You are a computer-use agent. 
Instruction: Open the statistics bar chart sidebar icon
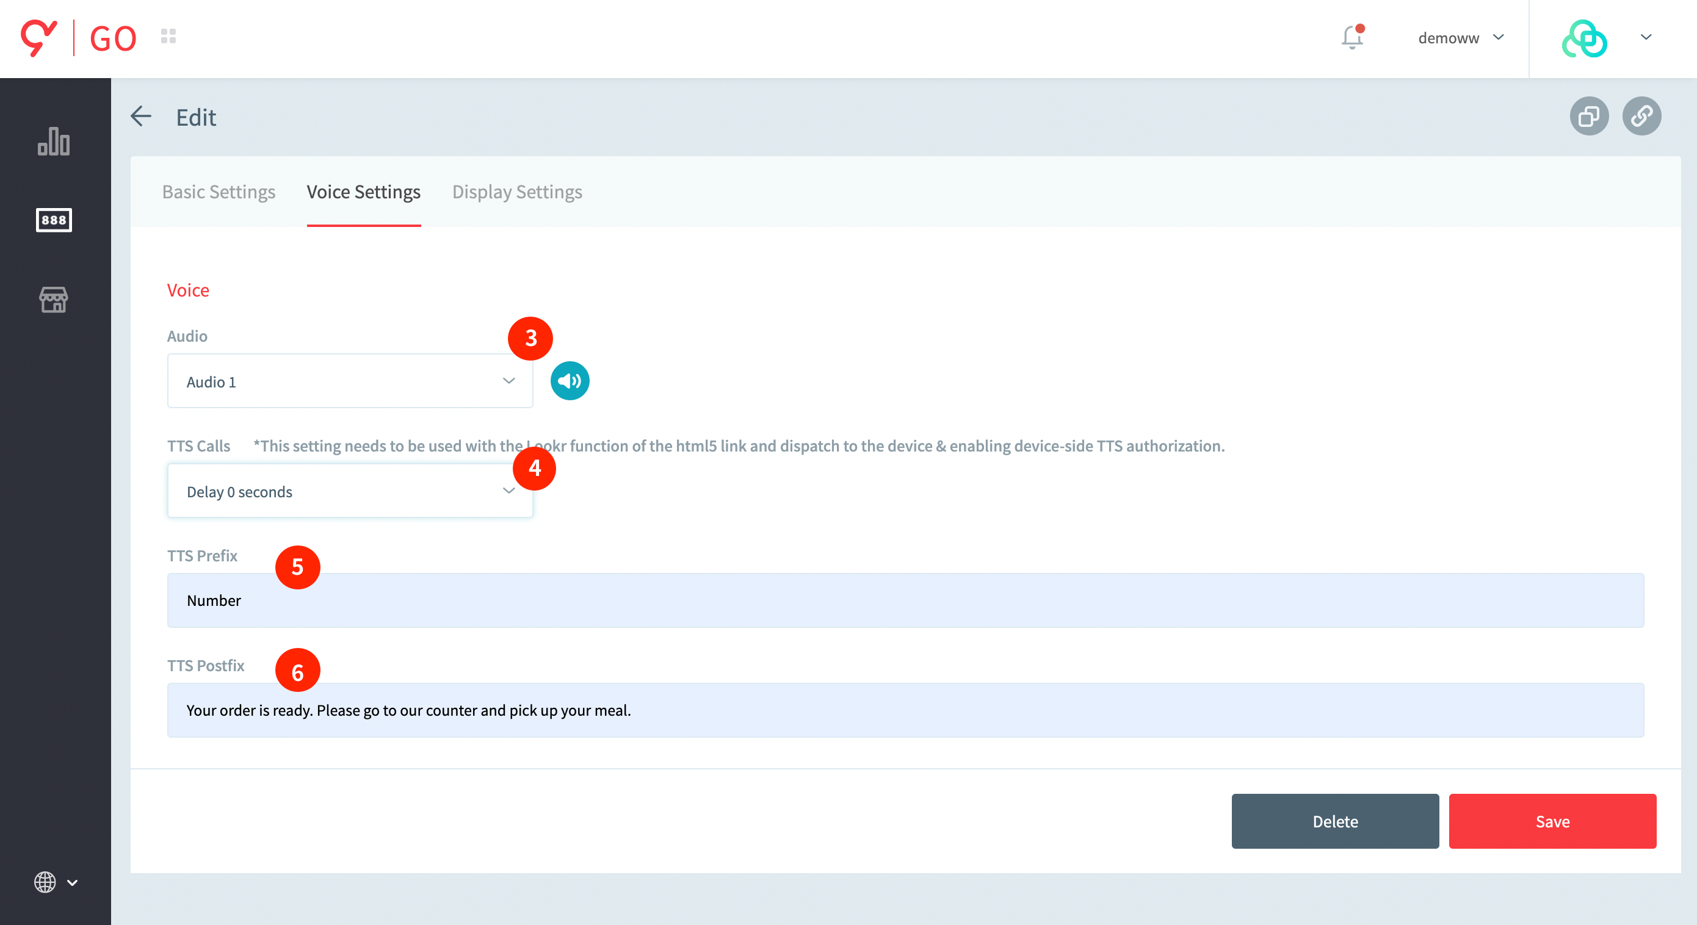(53, 142)
